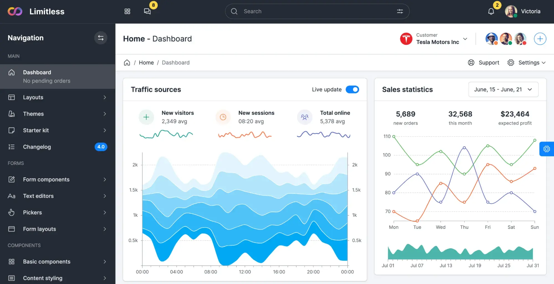This screenshot has height=284, width=554.
Task: Click the Support link
Action: (x=484, y=62)
